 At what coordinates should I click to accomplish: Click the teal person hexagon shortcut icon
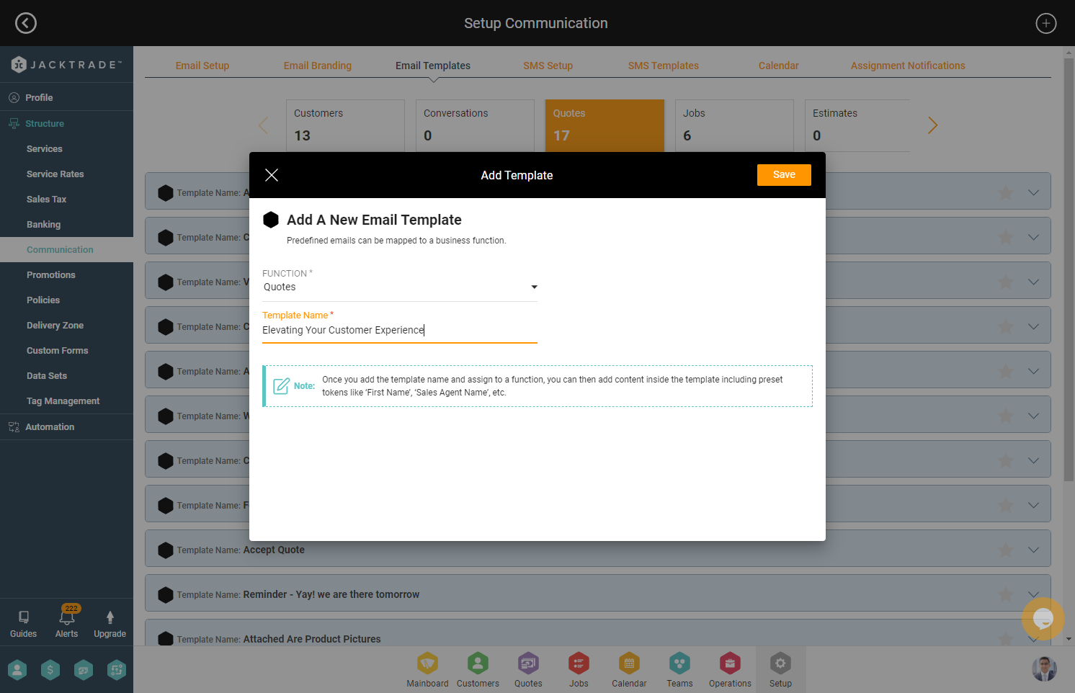(17, 671)
